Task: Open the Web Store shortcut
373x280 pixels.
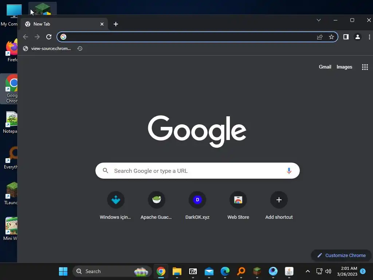Action: coord(238,206)
